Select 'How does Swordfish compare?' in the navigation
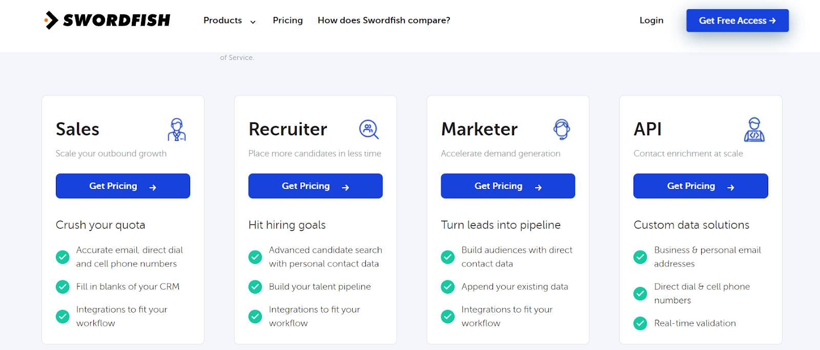820x350 pixels. tap(383, 20)
